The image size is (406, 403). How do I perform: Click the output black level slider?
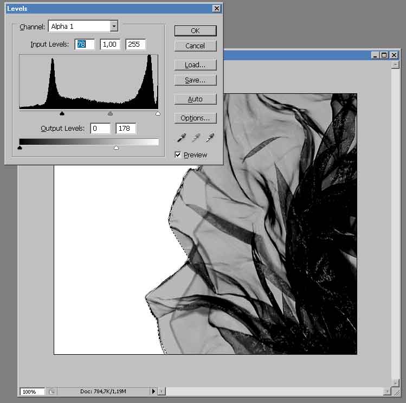pyautogui.click(x=20, y=148)
